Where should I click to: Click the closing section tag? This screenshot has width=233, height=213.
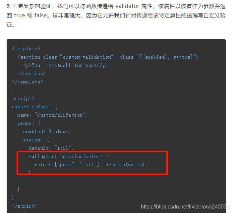(x=31, y=74)
